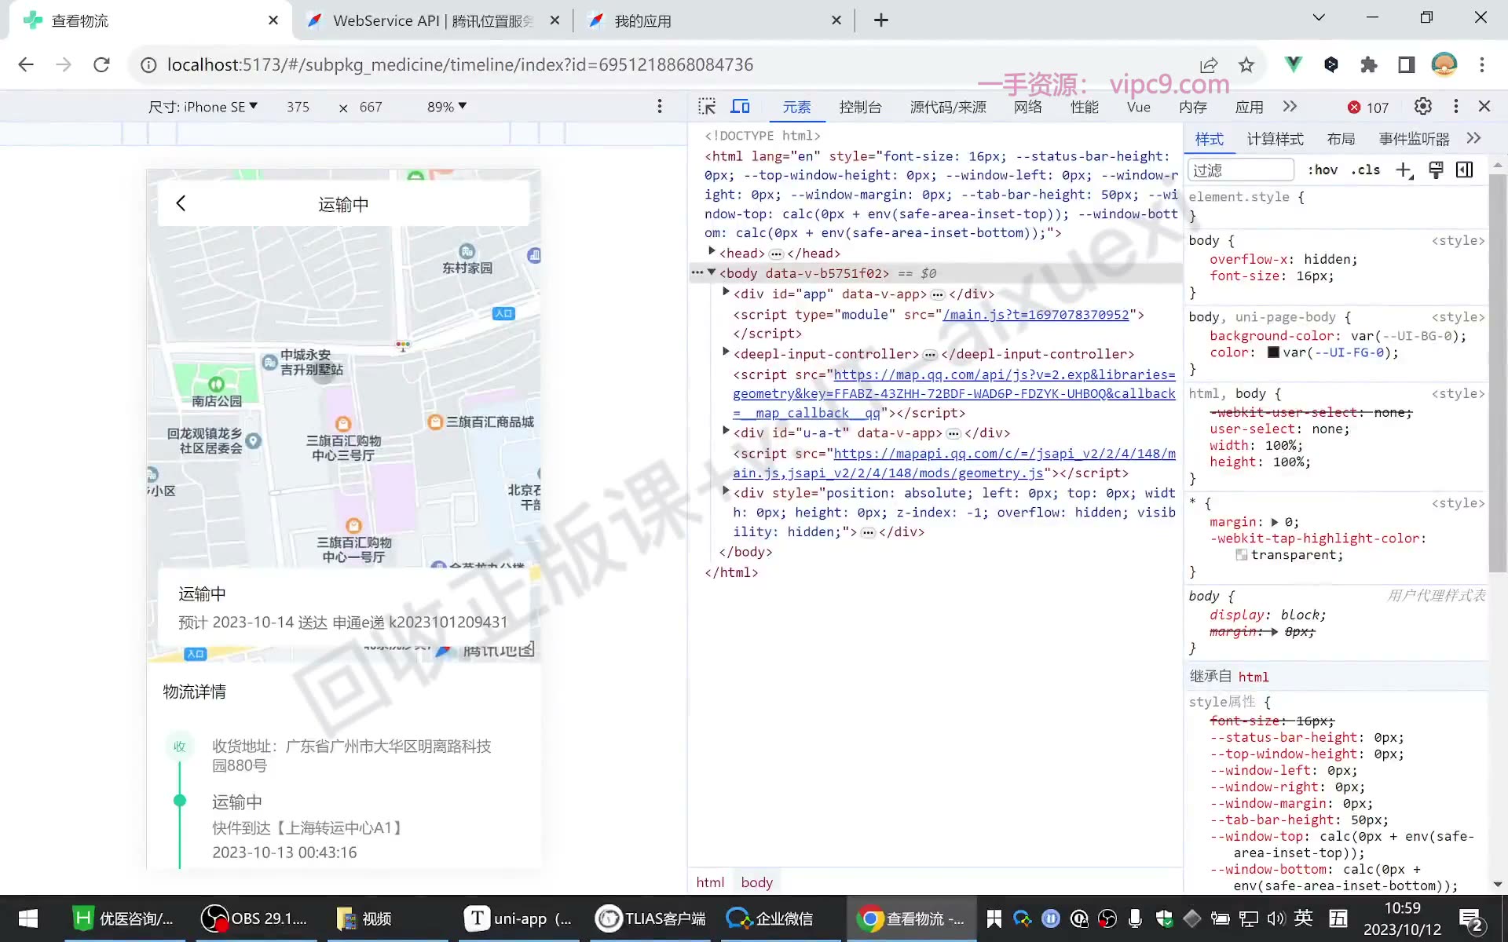Reload the current page
1508x942 pixels.
click(101, 64)
